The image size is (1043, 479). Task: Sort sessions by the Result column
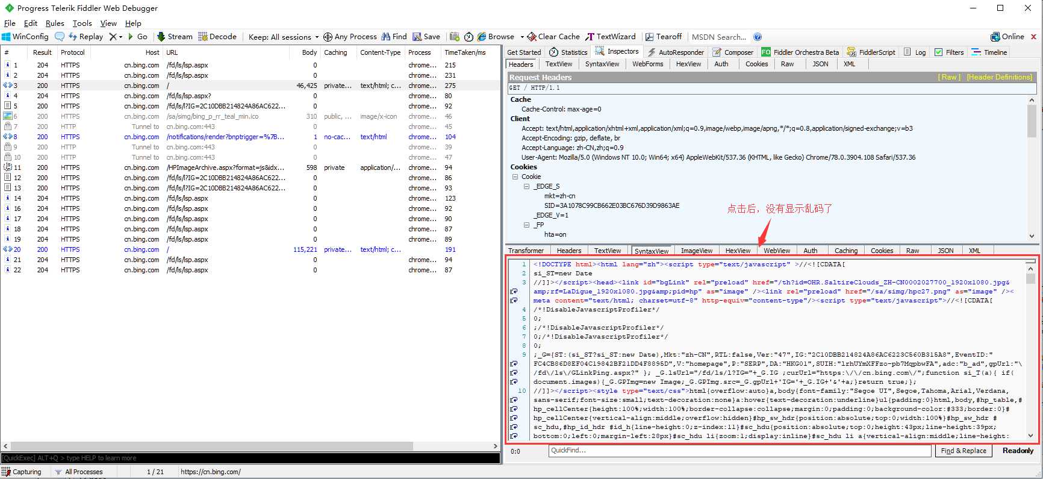click(42, 52)
